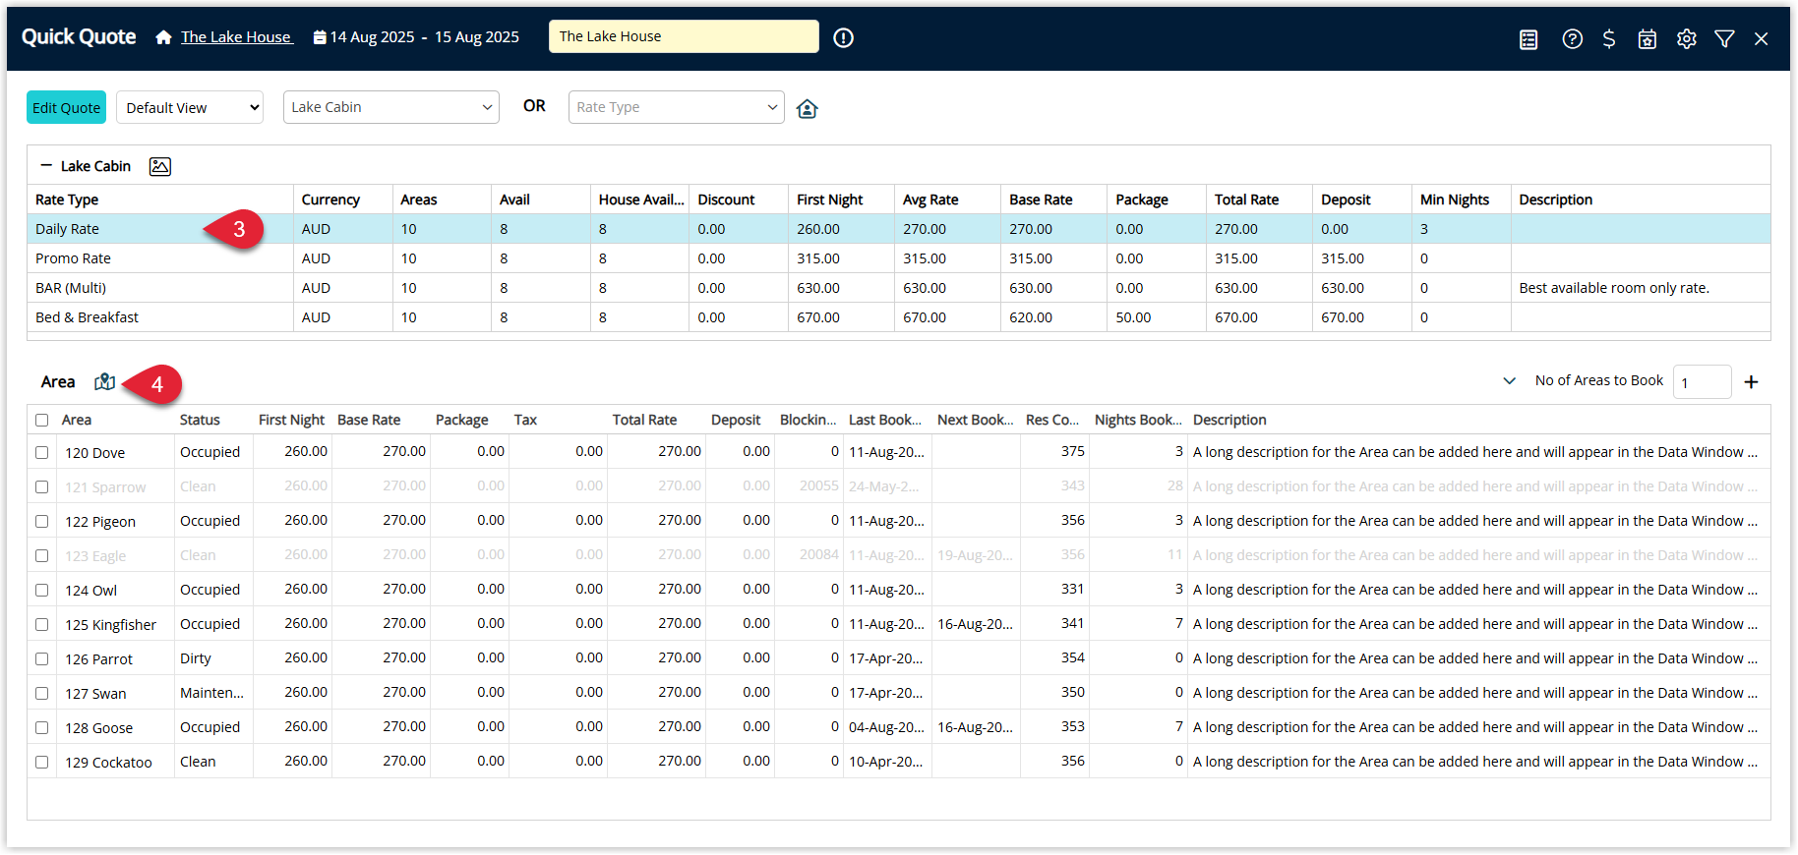Click blocking number 20055 in Sparrow row
This screenshot has height=855, width=1798.
tap(819, 486)
